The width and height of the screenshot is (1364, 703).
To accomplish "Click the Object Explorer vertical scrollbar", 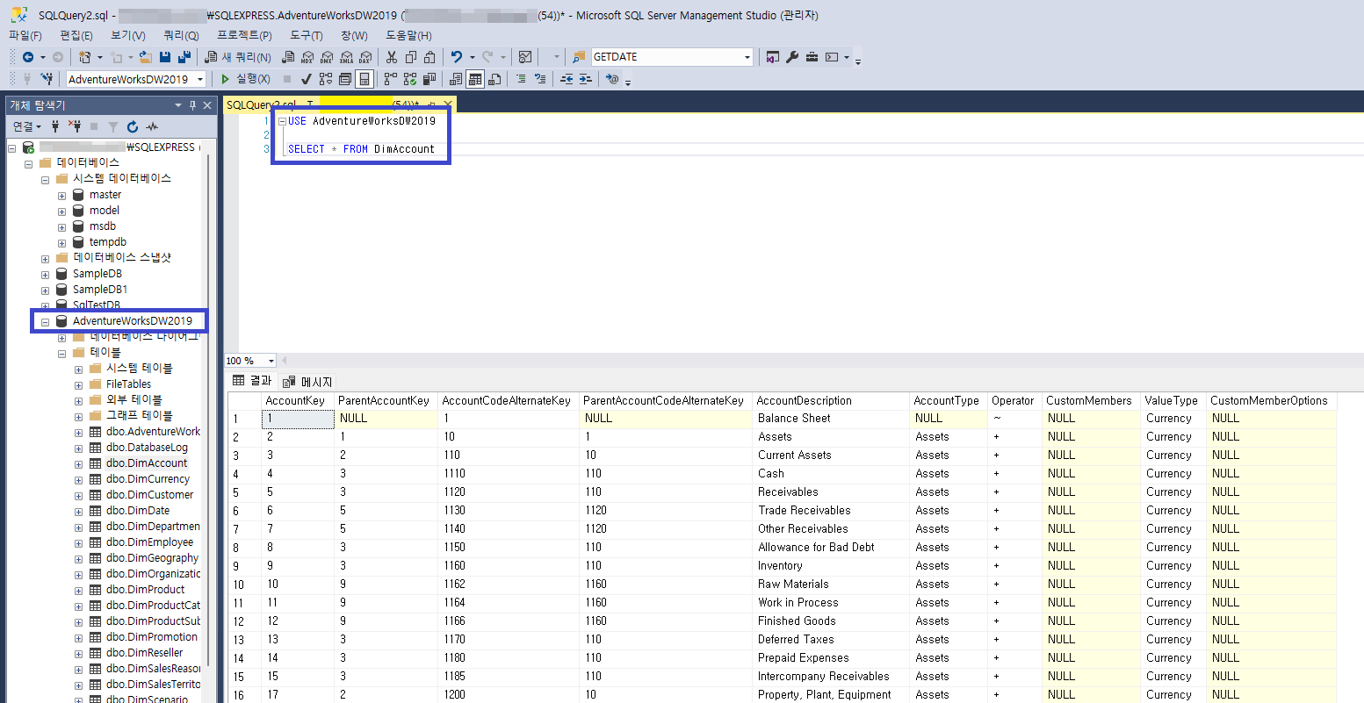I will (207, 410).
